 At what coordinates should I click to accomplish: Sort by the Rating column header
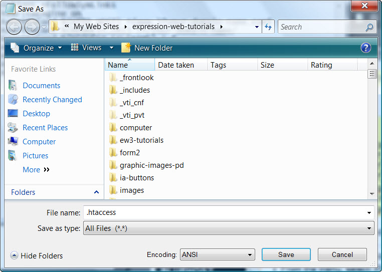coord(332,65)
